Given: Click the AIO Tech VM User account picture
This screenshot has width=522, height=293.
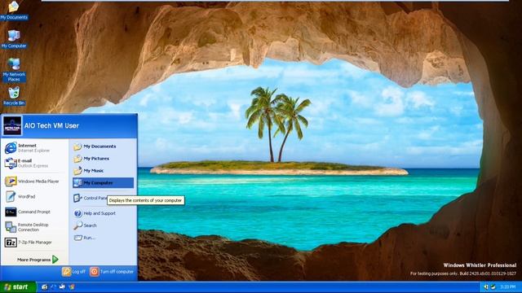Looking at the screenshot, I should 12,125.
